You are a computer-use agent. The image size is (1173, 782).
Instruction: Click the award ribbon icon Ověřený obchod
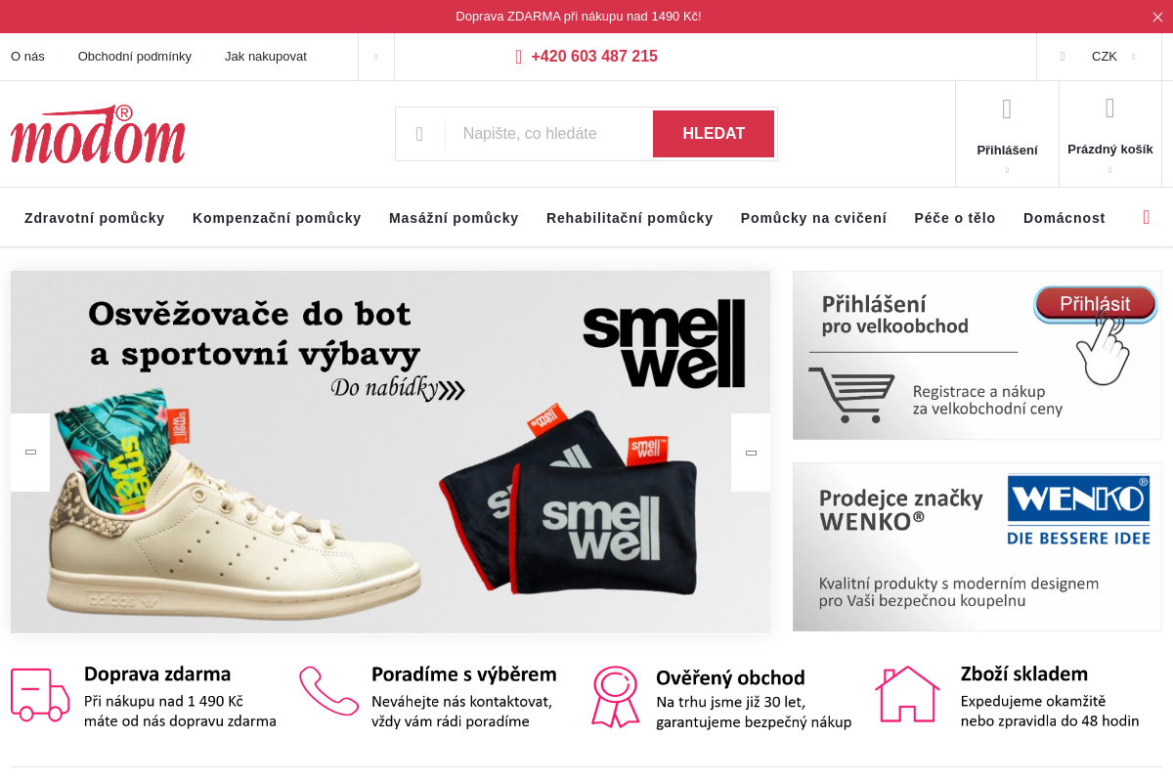[x=615, y=697]
